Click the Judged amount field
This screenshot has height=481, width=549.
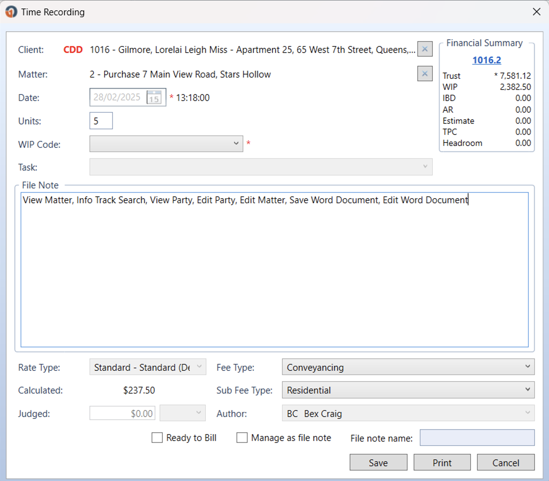coord(122,413)
